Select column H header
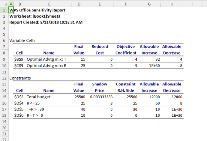This screenshot has width=207, height=141. [172, 4]
